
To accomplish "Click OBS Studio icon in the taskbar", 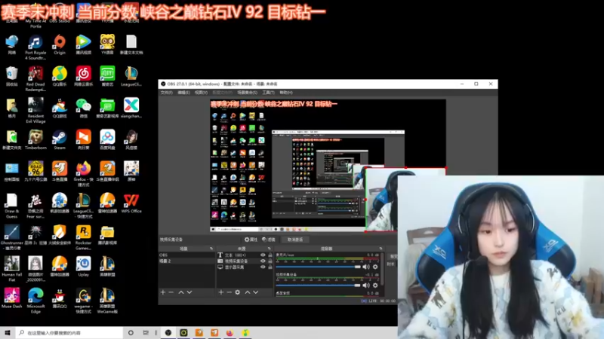I will 168,333.
